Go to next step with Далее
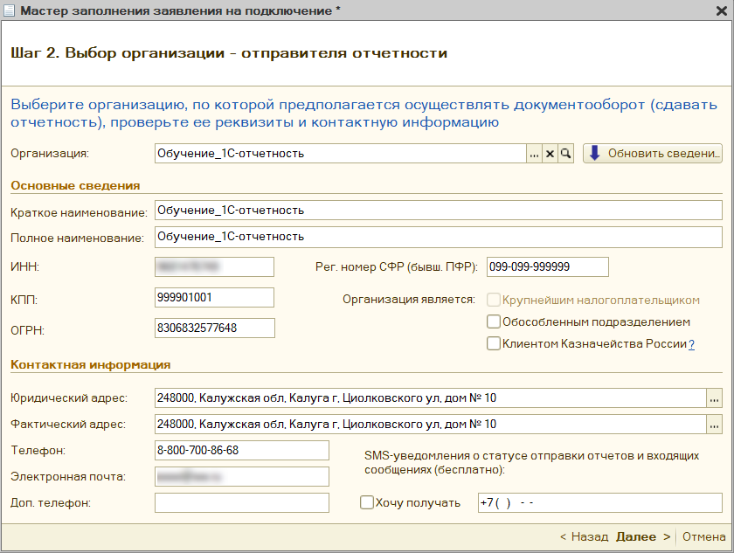This screenshot has height=553, width=734. pyautogui.click(x=642, y=536)
